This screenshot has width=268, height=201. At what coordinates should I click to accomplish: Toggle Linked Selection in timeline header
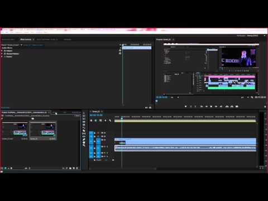[x=100, y=121]
